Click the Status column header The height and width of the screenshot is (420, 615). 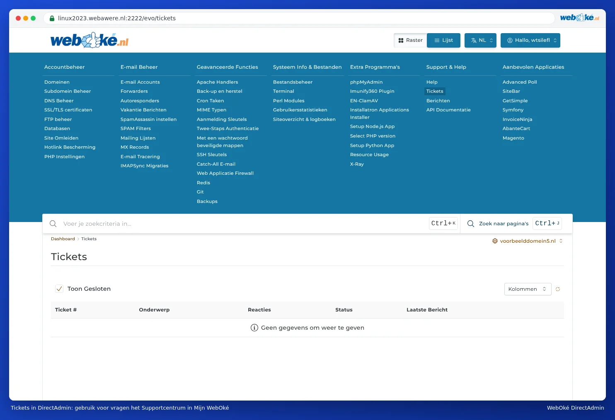tap(344, 310)
